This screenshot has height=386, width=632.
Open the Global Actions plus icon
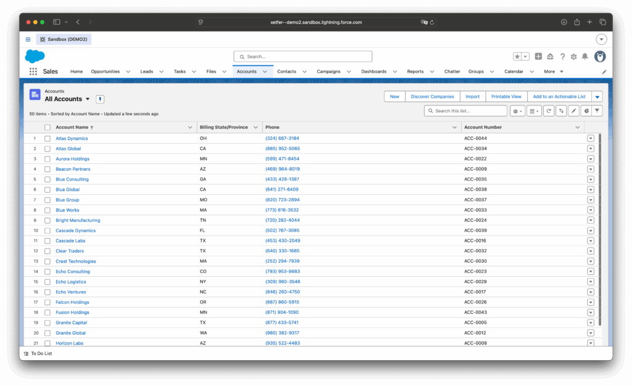coord(538,56)
